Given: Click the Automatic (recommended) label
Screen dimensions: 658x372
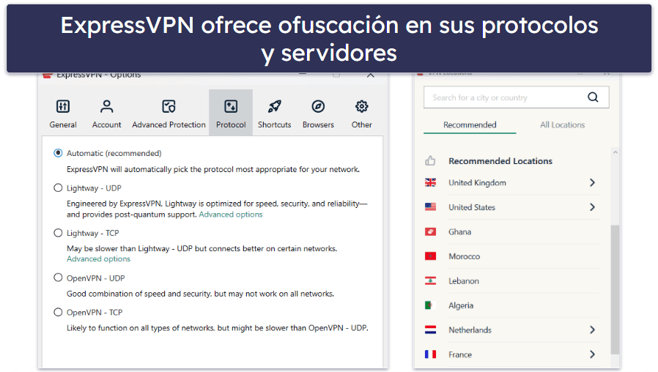Looking at the screenshot, I should pyautogui.click(x=114, y=153).
